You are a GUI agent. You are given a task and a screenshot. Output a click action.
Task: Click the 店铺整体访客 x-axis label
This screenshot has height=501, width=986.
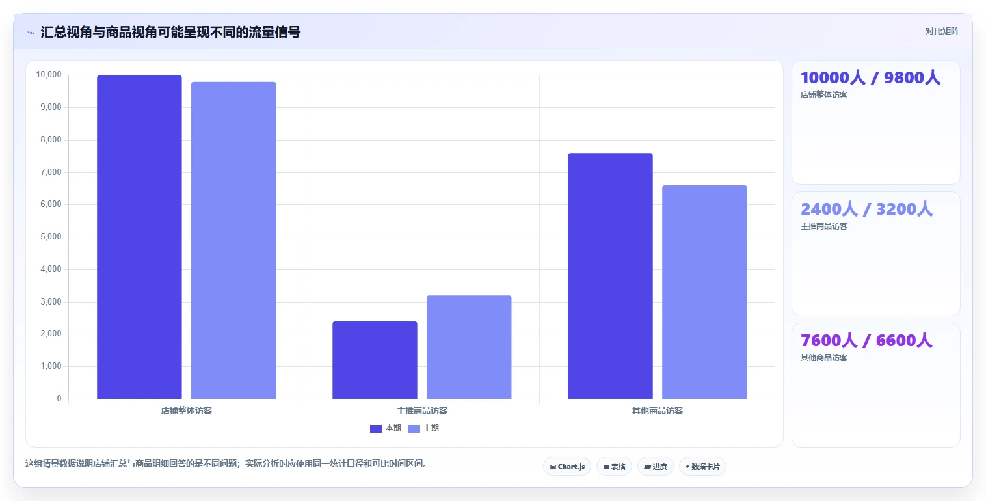(x=186, y=411)
